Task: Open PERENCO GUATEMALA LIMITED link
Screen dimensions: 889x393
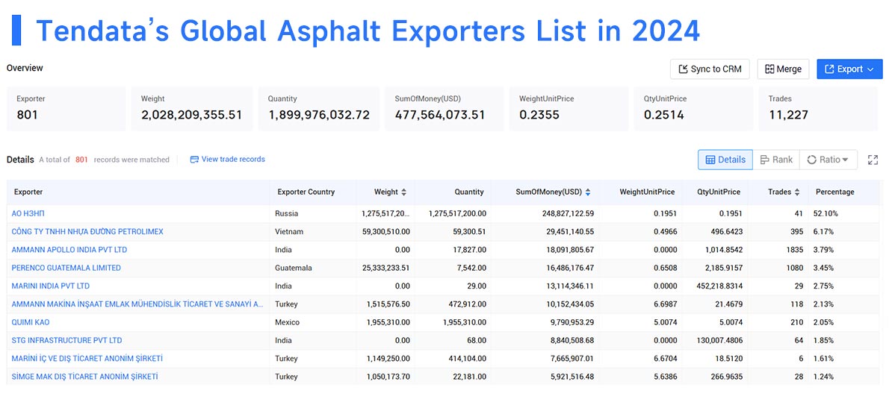Action: tap(66, 268)
